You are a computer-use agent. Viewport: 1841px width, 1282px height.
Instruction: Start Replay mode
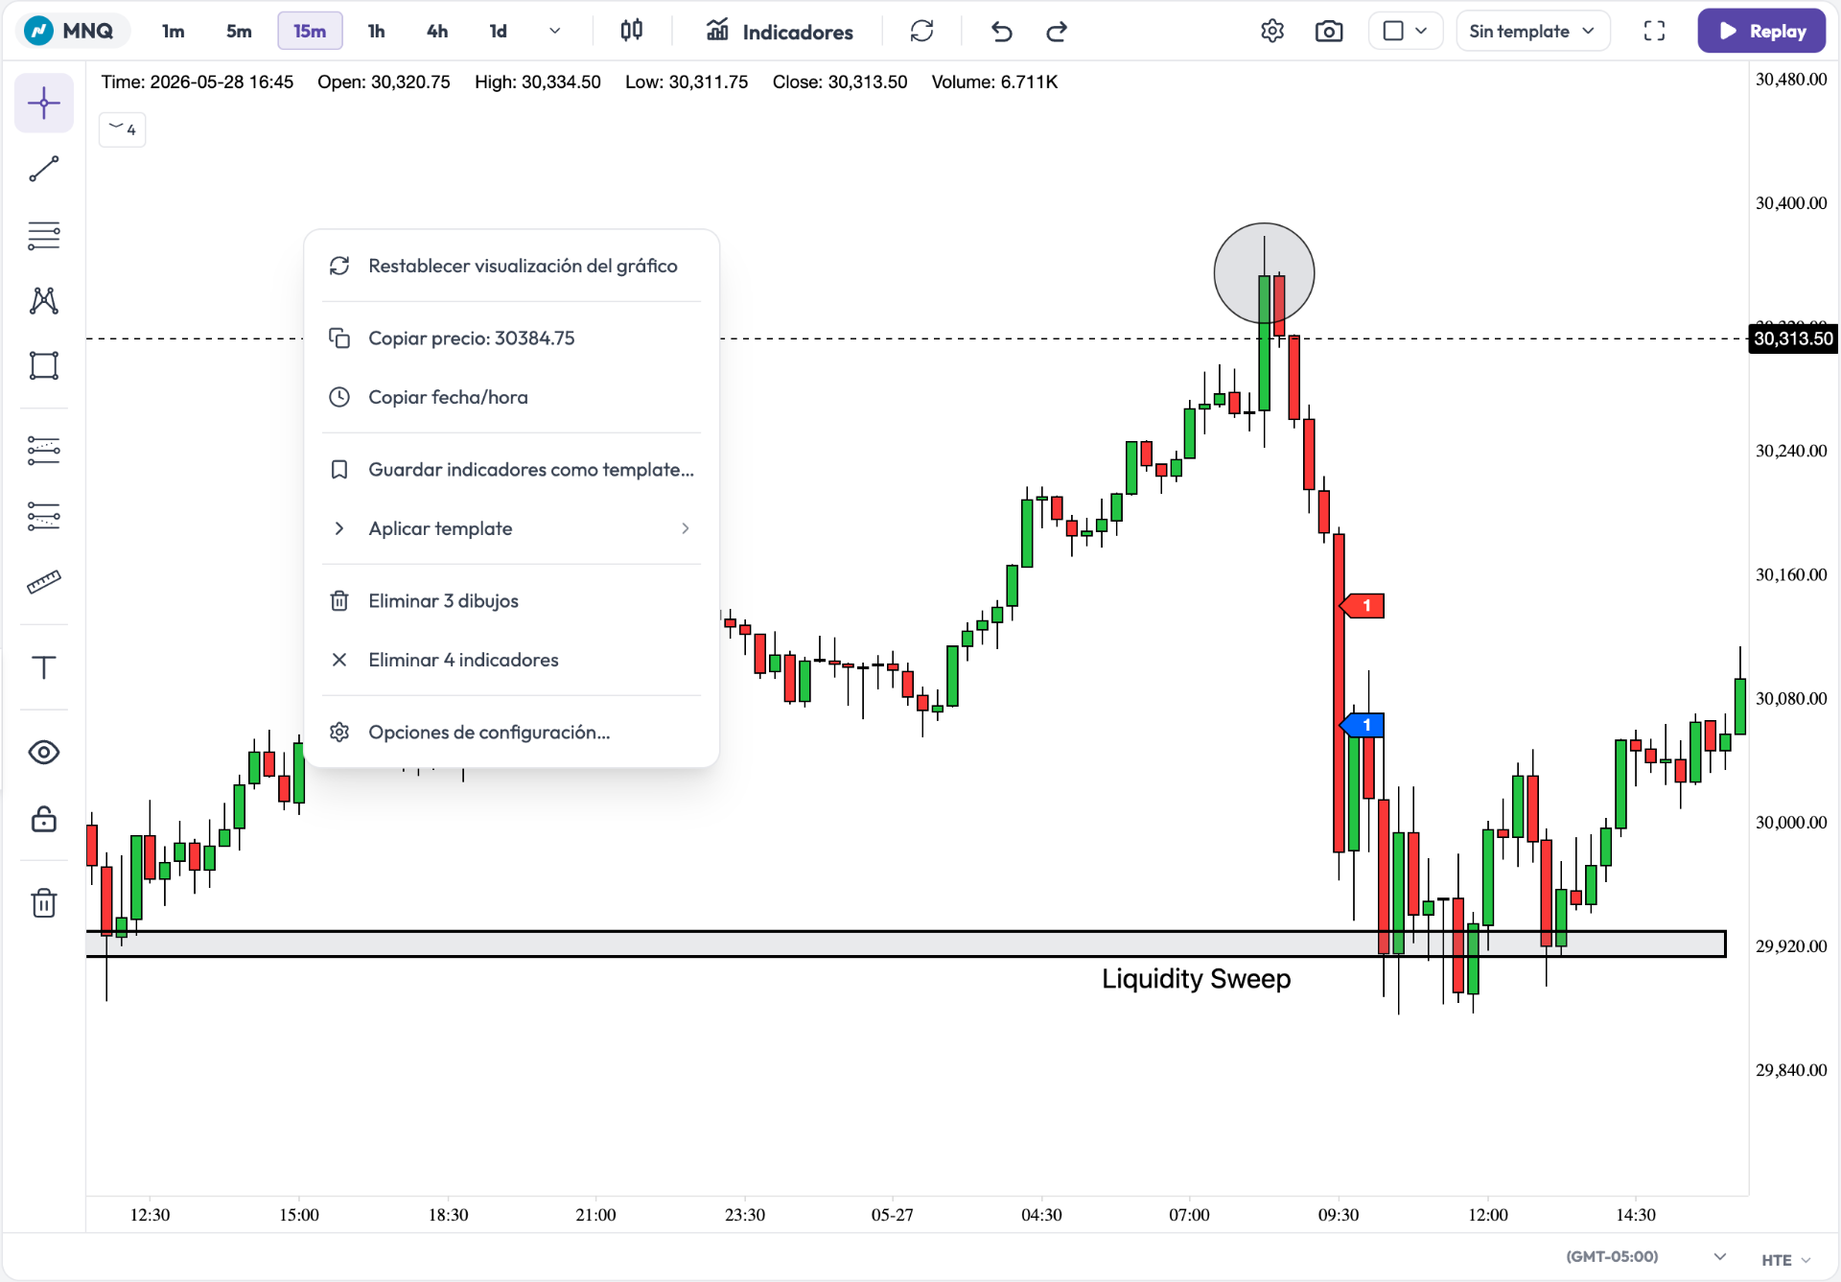pos(1761,31)
